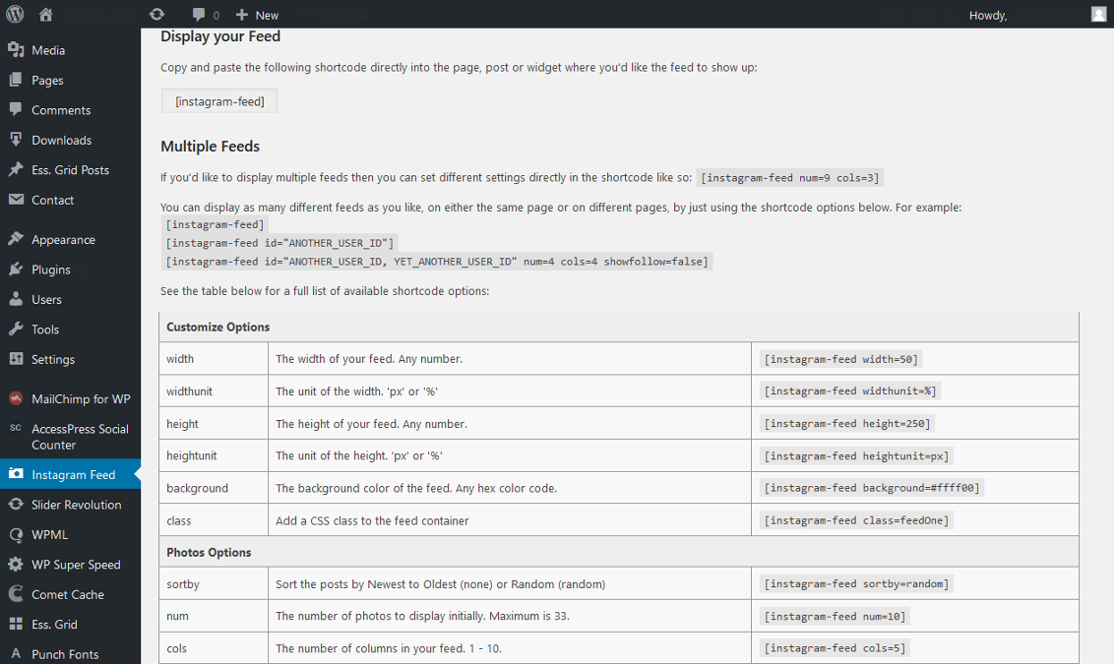Go to the Media menu

pyautogui.click(x=48, y=50)
